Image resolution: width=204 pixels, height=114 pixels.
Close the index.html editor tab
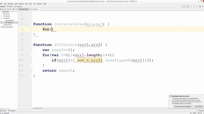click(28, 9)
